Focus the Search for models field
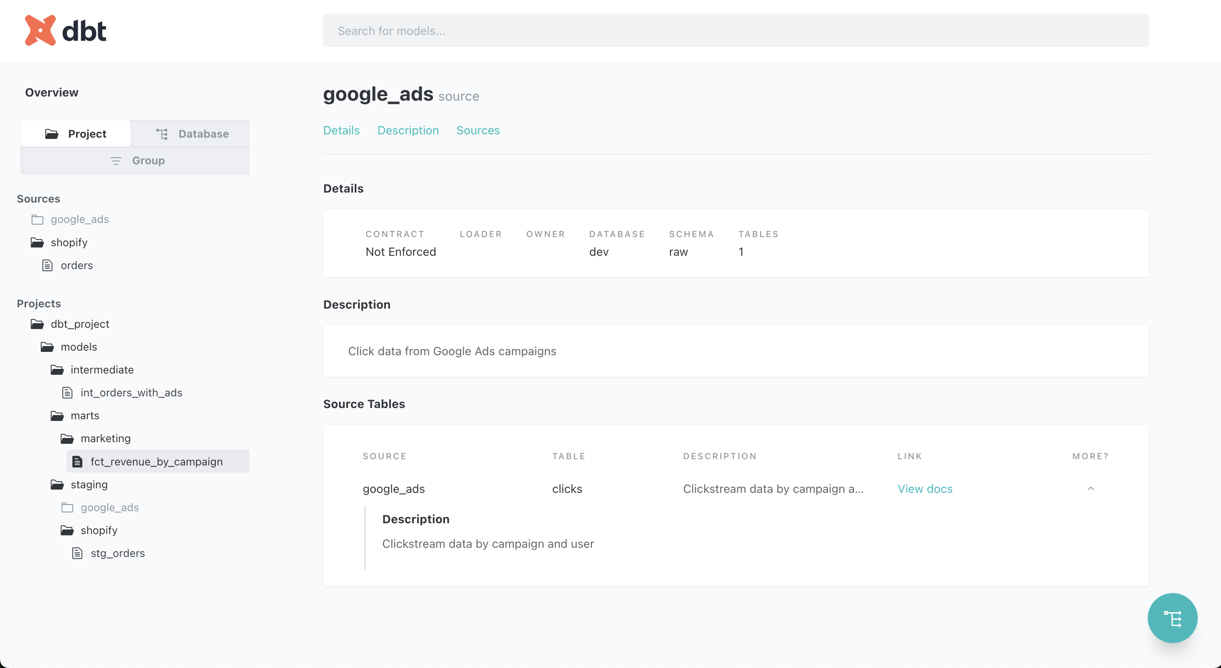Image resolution: width=1221 pixels, height=668 pixels. click(x=736, y=31)
